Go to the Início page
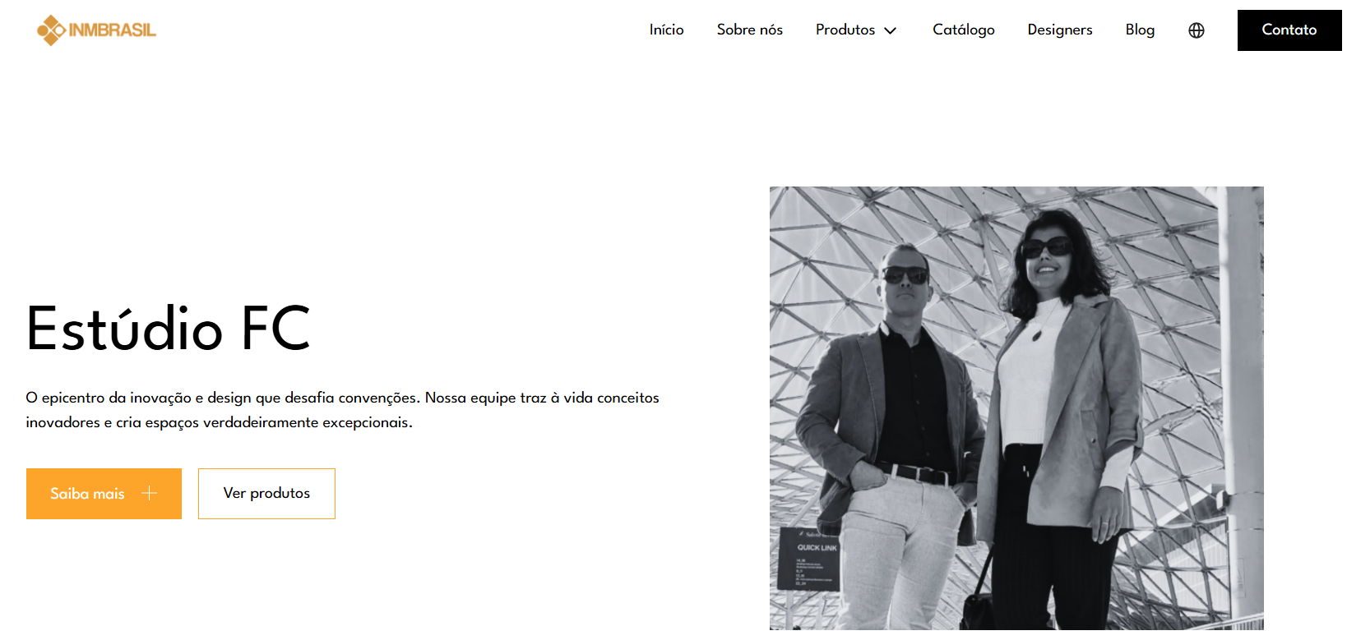Screen dimensions: 1347x640 tap(666, 30)
